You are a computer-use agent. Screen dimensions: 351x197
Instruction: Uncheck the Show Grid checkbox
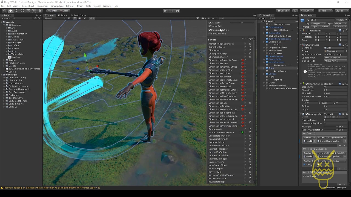[210, 26]
